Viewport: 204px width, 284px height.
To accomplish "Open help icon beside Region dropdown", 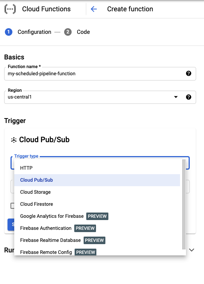I will (189, 97).
